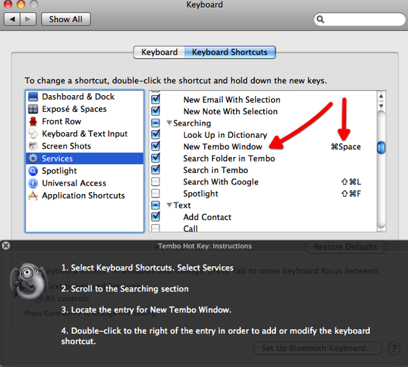Click the scrollbar up arrow
The height and width of the screenshot is (367, 408).
pos(381,96)
